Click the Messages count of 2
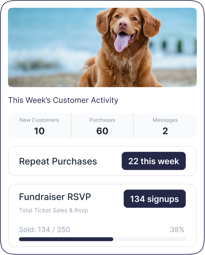This screenshot has height=255, width=205. (165, 131)
